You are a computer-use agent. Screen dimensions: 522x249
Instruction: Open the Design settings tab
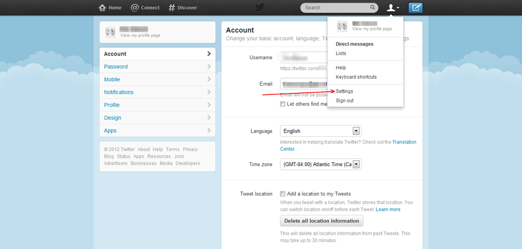158,118
